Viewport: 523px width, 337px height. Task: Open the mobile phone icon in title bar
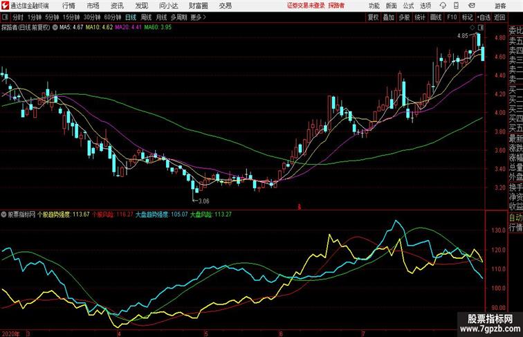point(456,6)
